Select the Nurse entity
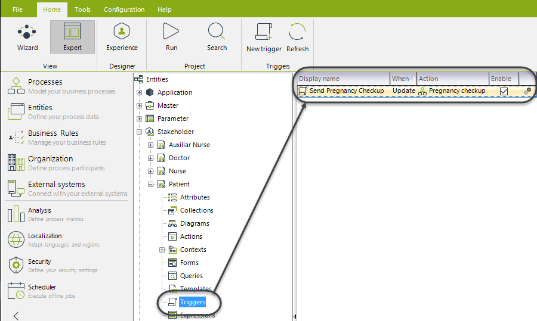 click(177, 171)
